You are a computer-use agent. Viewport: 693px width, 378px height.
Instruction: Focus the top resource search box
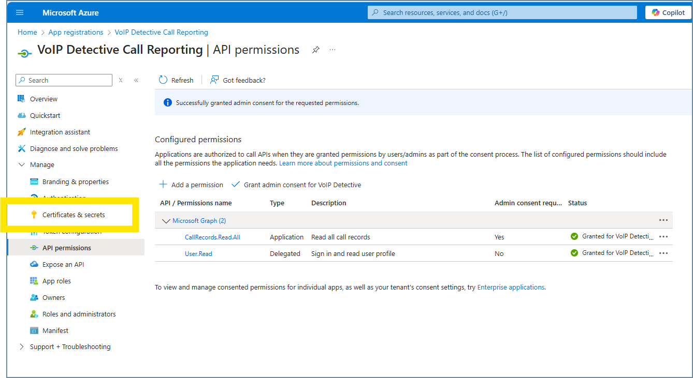502,12
